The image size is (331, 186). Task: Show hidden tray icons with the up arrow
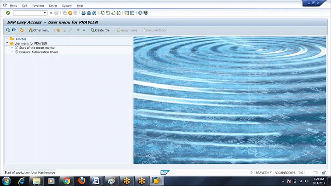coord(283,181)
